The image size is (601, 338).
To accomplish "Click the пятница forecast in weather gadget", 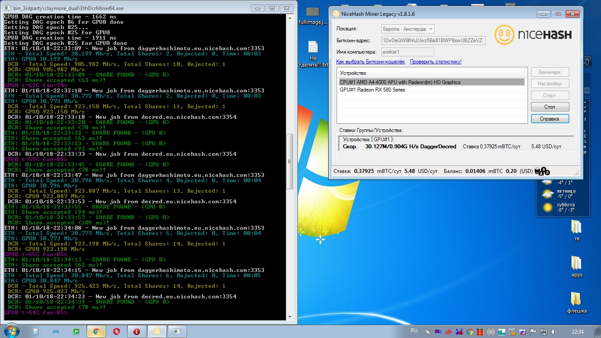I will [x=558, y=194].
